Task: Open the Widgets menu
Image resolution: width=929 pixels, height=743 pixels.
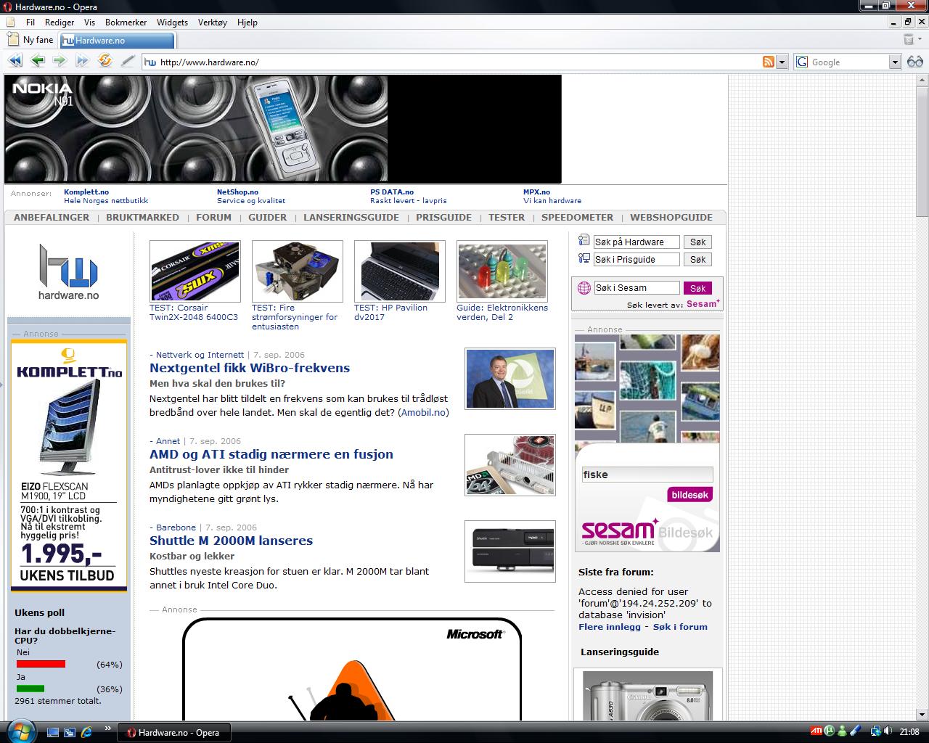Action: click(x=172, y=22)
